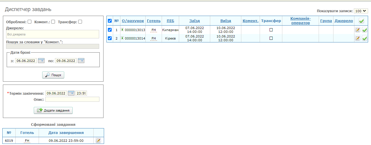Edit formed task 6019

98,141
